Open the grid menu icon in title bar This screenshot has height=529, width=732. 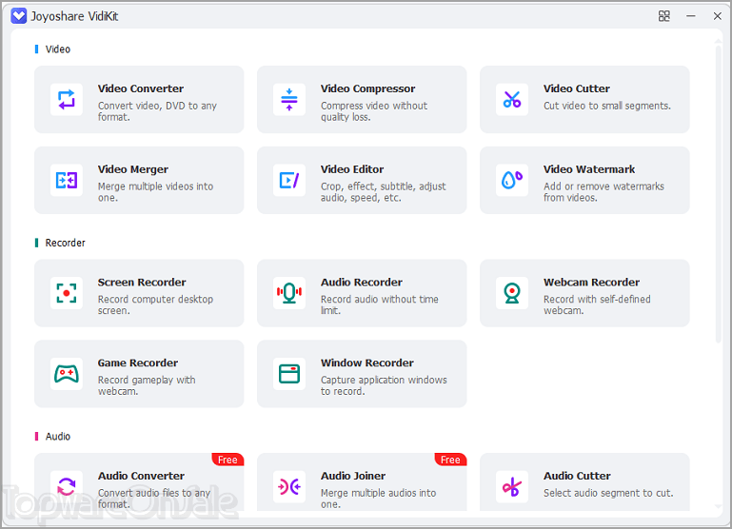tap(664, 16)
